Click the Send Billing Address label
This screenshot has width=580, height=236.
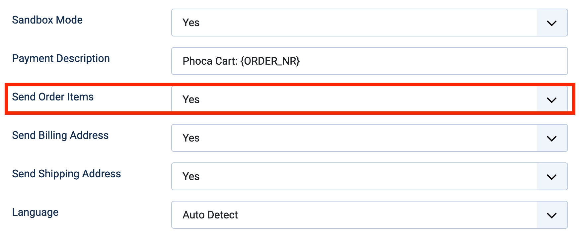(60, 135)
